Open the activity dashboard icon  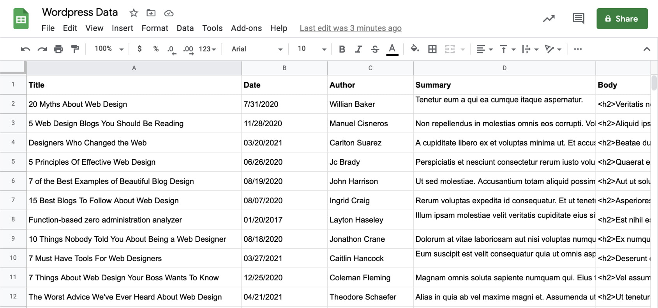(549, 19)
